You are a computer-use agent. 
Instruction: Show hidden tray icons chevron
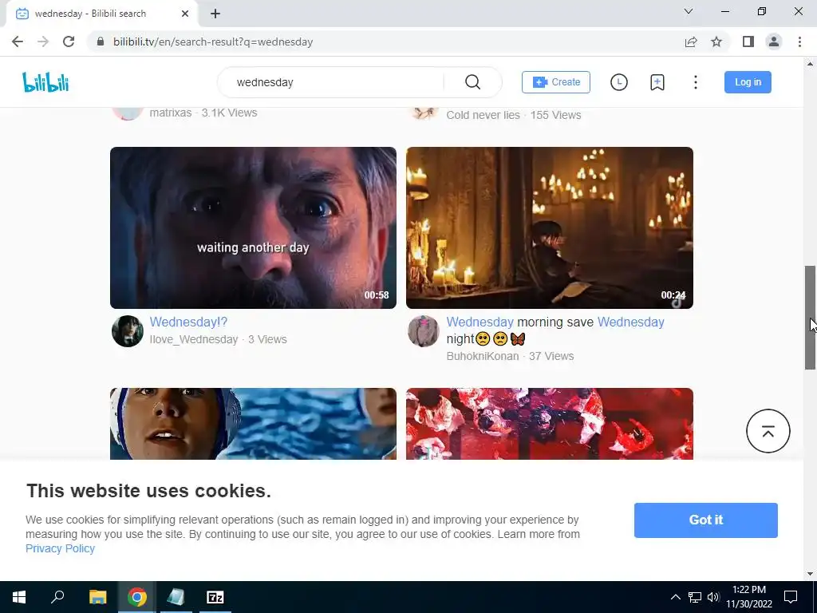675,597
